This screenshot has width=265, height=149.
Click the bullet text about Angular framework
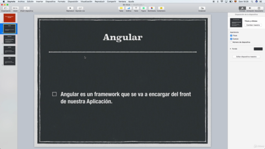(126, 98)
